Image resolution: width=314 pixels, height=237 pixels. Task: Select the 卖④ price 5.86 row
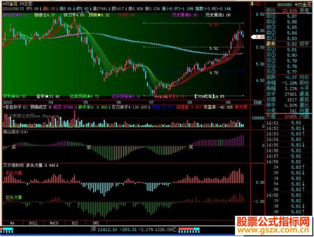point(289,22)
